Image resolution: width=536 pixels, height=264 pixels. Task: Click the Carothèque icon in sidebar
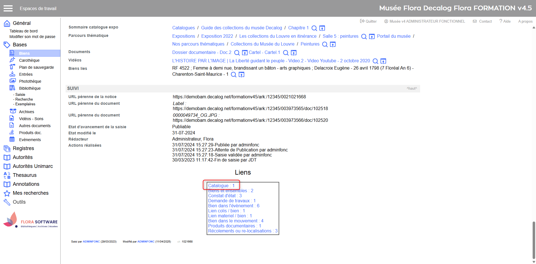[12, 60]
